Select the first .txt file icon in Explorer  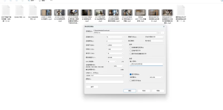pos(6,10)
